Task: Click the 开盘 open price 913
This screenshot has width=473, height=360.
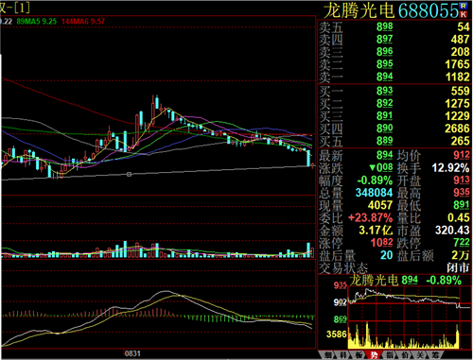Action: 462,180
